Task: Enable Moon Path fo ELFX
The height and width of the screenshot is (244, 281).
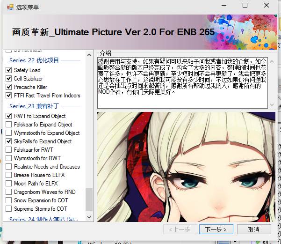Action: [8, 184]
